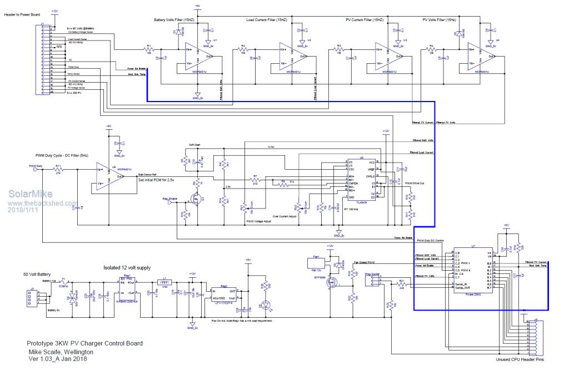
Task: Click the L1 inductor symbol
Action: [164, 281]
